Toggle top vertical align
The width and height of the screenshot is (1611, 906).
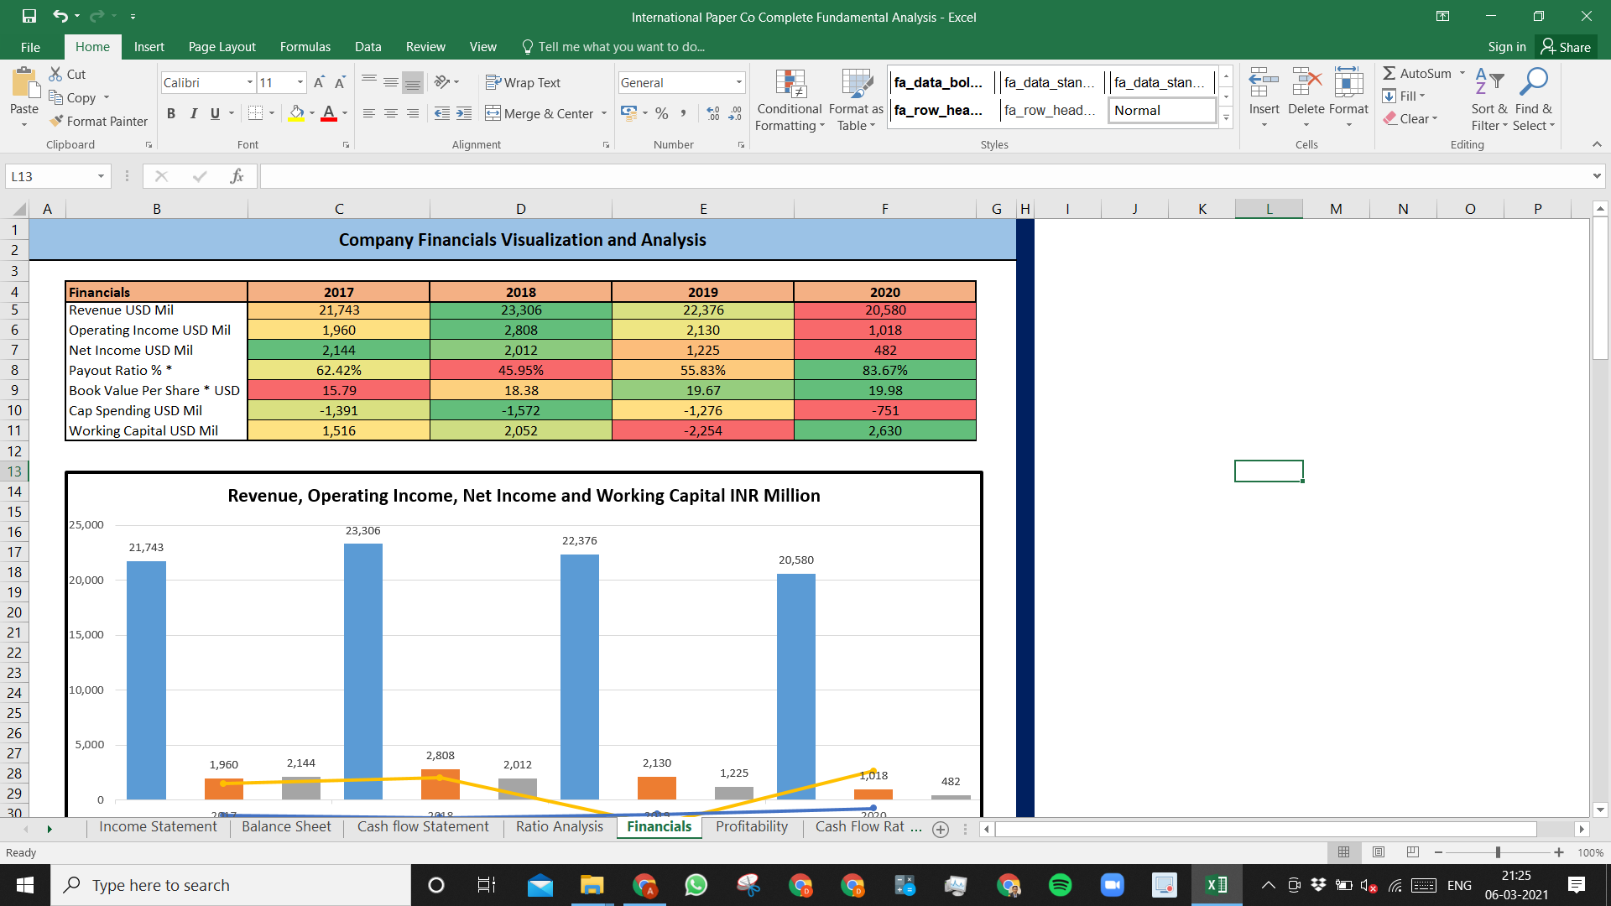[x=369, y=82]
